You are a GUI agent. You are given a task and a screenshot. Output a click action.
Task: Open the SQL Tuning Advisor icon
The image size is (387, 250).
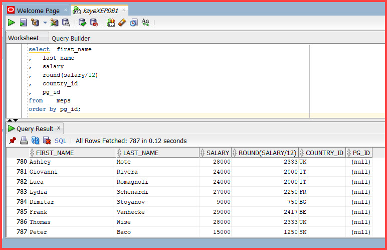[66, 23]
